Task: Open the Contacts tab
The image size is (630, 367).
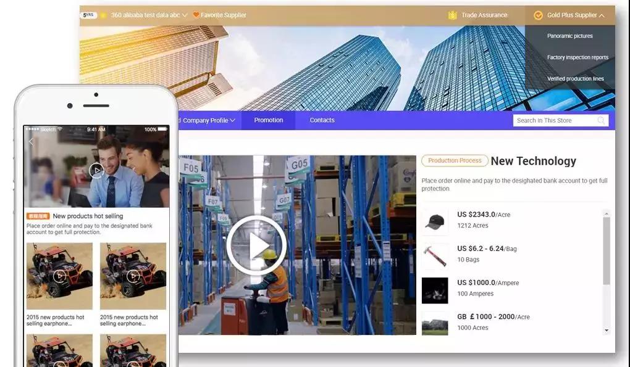Action: tap(322, 120)
